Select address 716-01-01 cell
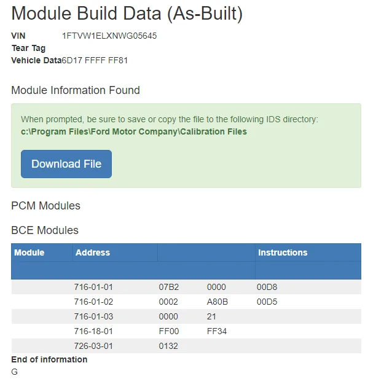The height and width of the screenshot is (387, 392). click(93, 287)
